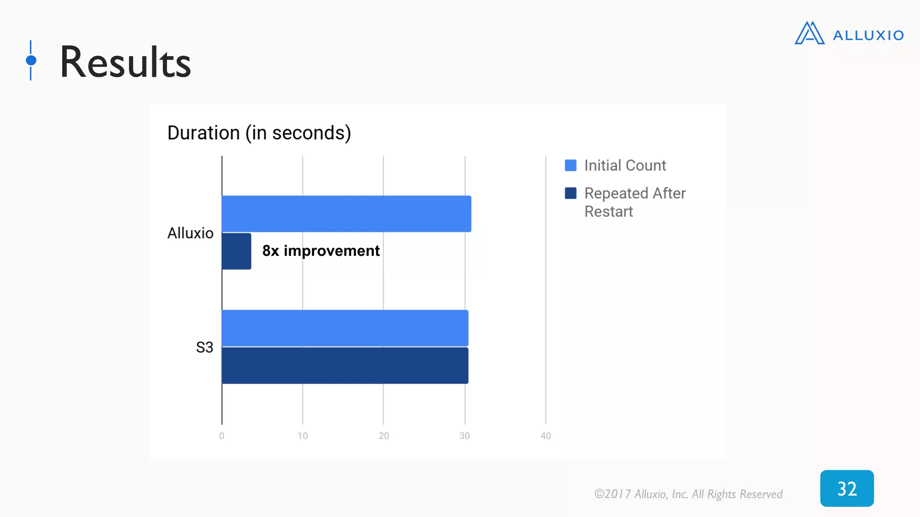Click the small Alluxio Repeated After Restart bar
The image size is (920, 517).
pyautogui.click(x=236, y=251)
